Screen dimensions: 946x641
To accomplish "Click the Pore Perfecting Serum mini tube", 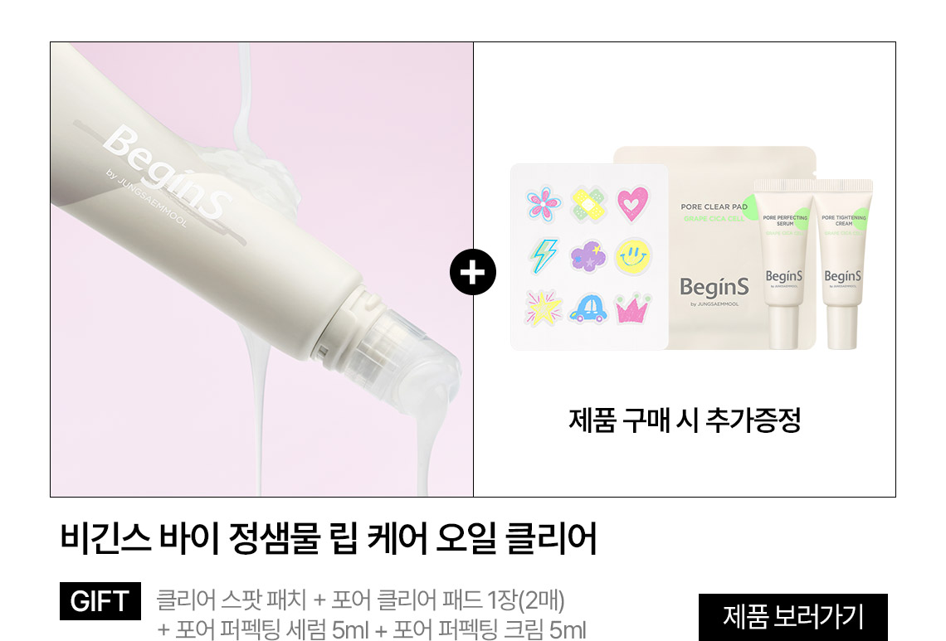I will 783,265.
